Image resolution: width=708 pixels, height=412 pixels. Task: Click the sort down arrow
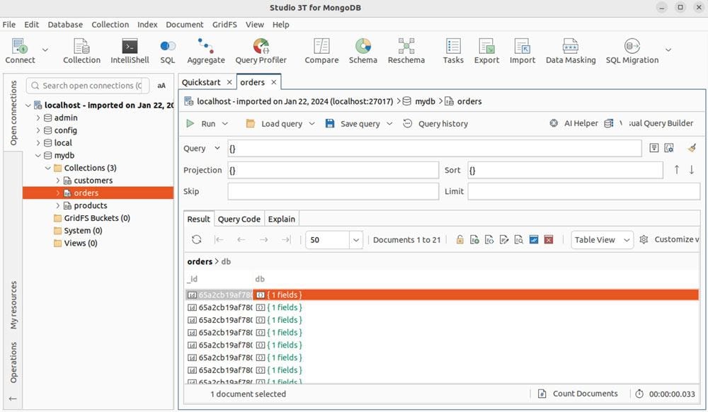click(691, 170)
